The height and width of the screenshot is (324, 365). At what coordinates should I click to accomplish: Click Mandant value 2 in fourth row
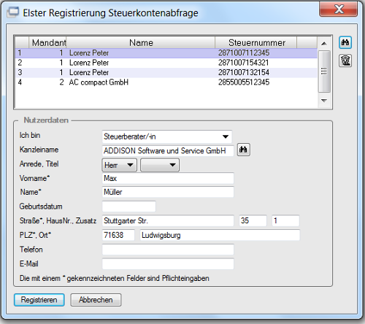61,82
